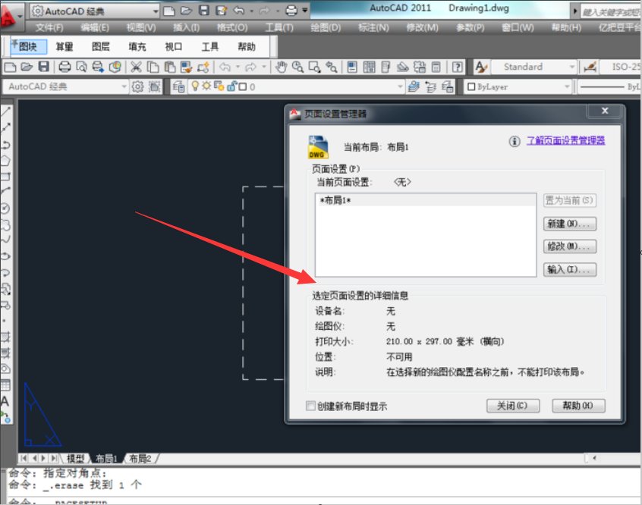The width and height of the screenshot is (642, 505).
Task: Select *布局1* in the page setup list
Action: click(x=337, y=202)
